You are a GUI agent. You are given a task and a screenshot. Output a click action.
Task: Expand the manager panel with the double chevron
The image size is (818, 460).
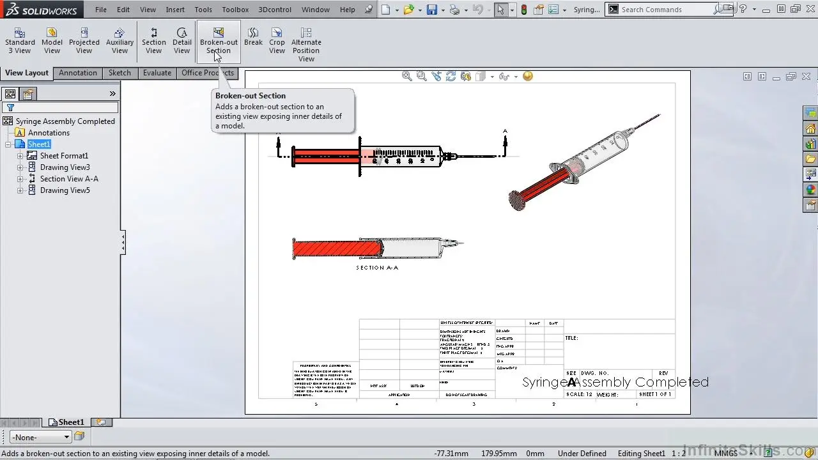coord(112,94)
